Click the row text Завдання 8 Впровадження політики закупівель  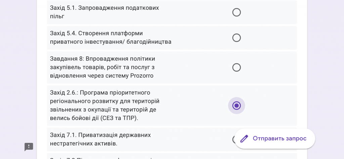[104, 67]
